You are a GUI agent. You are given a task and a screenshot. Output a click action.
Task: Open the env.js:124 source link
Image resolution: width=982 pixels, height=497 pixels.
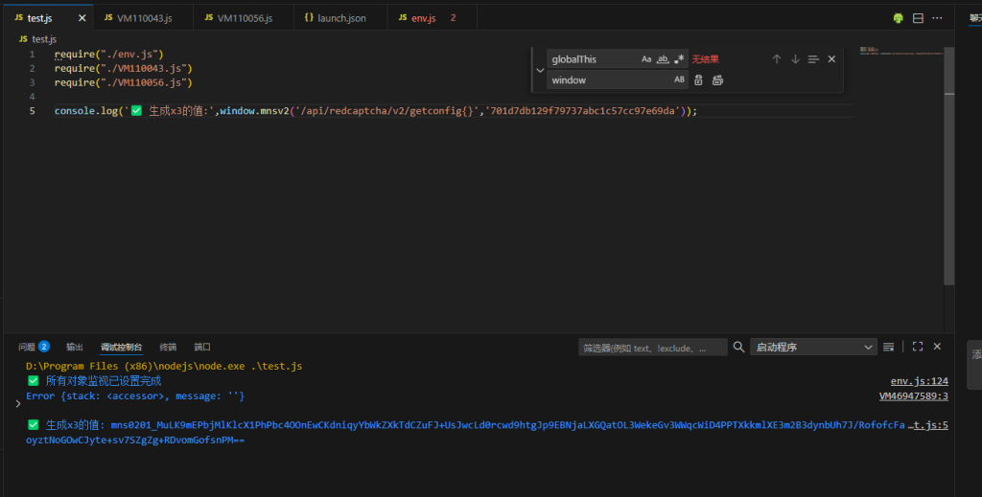pos(919,381)
